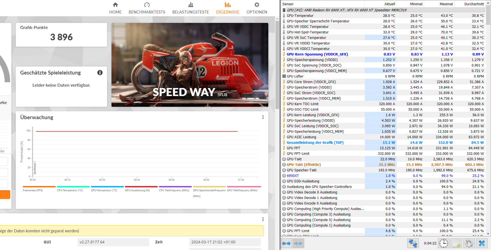This screenshot has width=491, height=250.
Task: Open the HWiNFO remote network monitors button
Action: point(413,243)
